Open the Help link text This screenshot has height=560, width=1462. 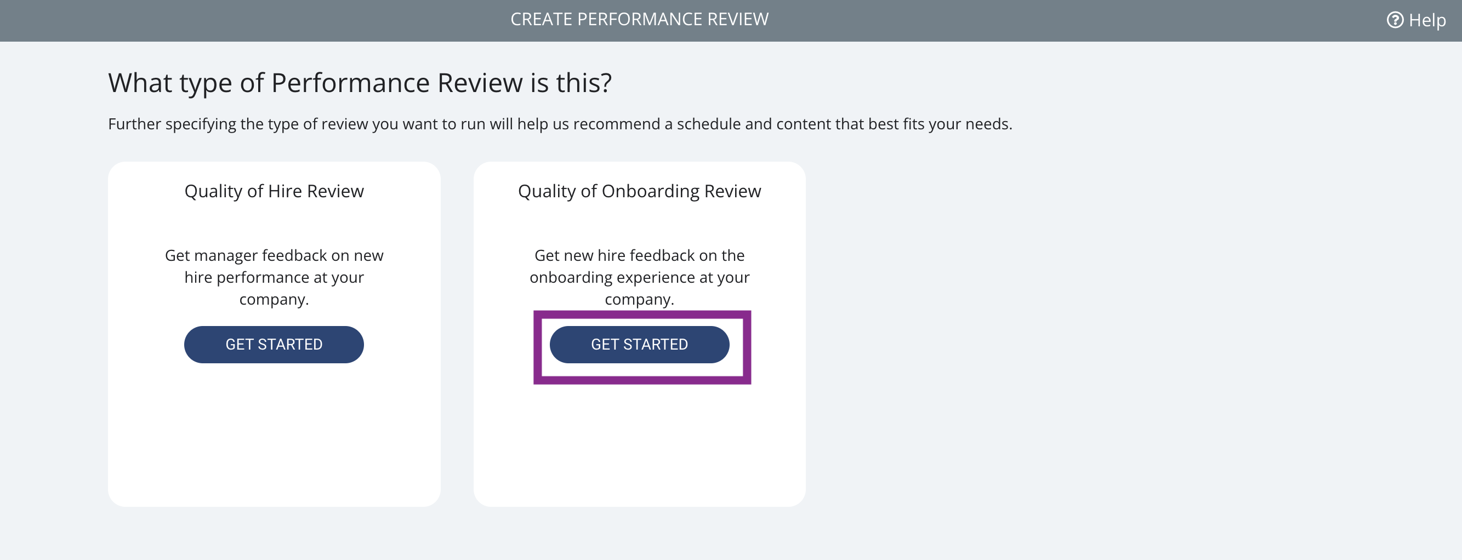tap(1427, 20)
